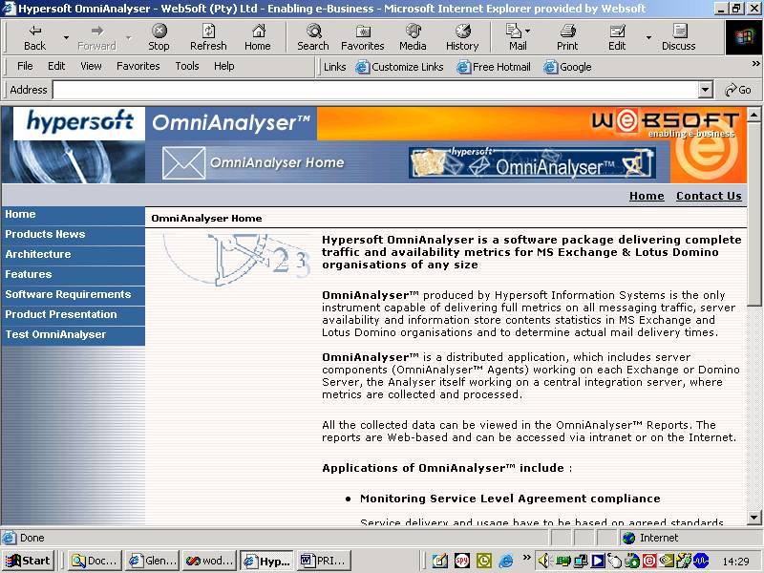Viewport: 764px width, 573px height.
Task: Open the Media bar
Action: point(413,37)
